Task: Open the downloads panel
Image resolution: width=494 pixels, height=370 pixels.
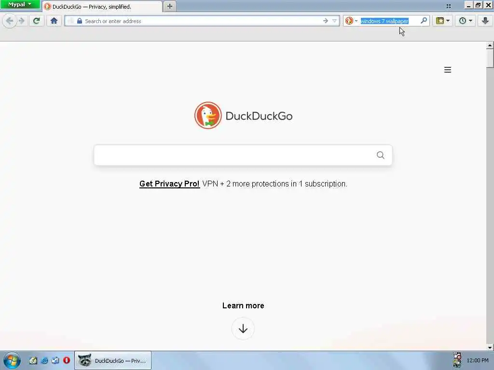Action: click(485, 21)
